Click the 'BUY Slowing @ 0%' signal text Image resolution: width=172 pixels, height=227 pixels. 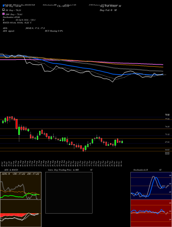coord(54,31)
